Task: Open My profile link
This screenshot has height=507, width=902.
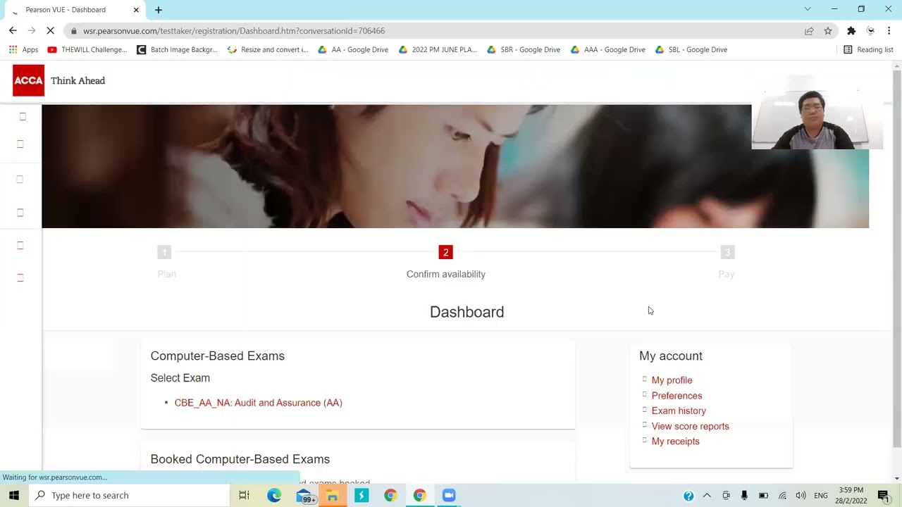Action: (672, 380)
